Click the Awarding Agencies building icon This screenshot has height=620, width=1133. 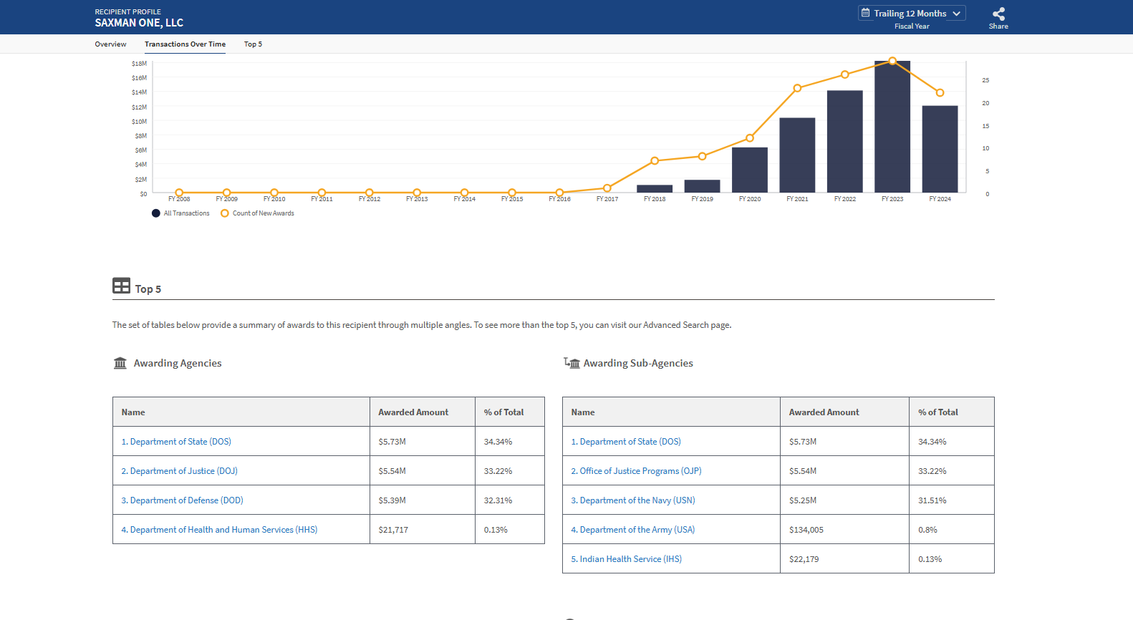120,363
